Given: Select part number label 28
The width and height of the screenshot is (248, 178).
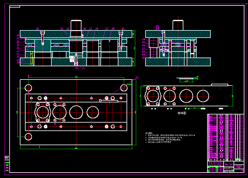Looking at the screenshot, I should (x=143, y=52).
